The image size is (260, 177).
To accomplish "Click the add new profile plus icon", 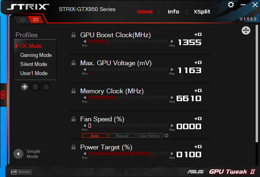I will pos(24,87).
